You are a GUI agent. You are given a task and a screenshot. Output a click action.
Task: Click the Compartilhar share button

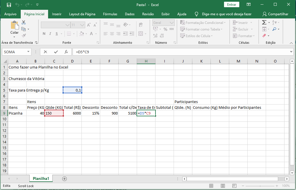pos(275,14)
